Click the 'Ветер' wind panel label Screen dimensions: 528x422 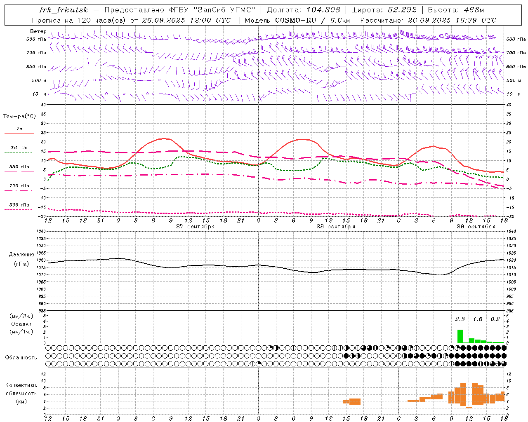point(38,31)
